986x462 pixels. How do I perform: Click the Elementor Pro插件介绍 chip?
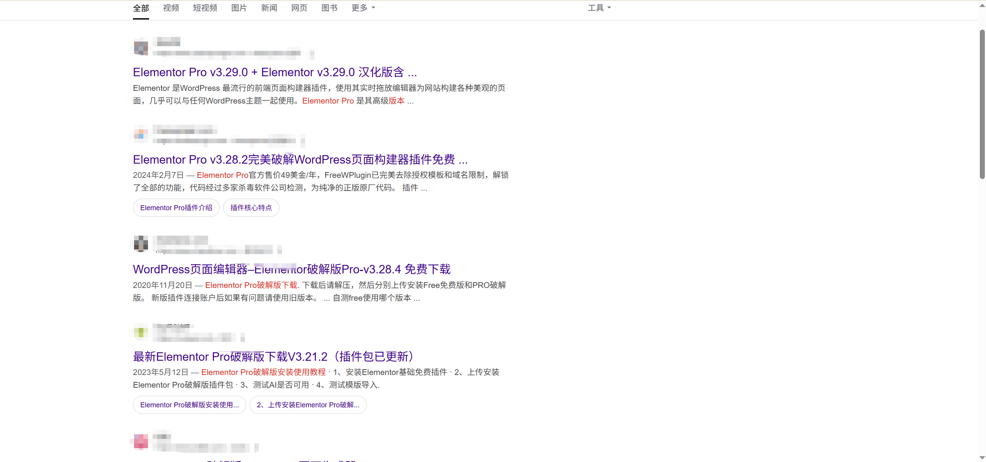[x=176, y=208]
